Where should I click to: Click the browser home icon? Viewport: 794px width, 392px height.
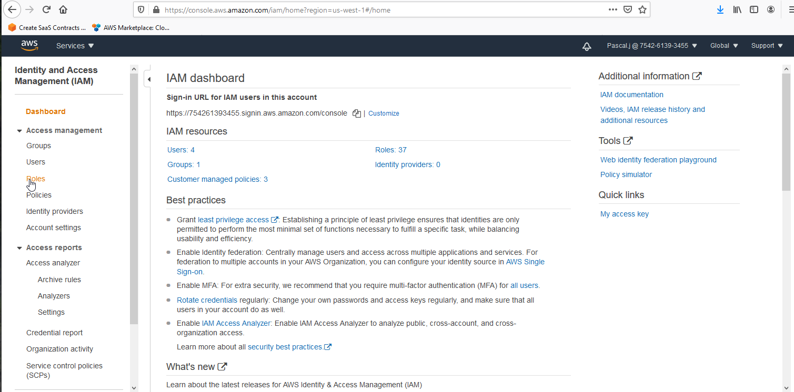pos(63,9)
